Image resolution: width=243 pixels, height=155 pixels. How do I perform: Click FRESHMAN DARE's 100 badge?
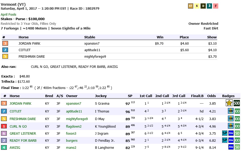click(x=237, y=119)
